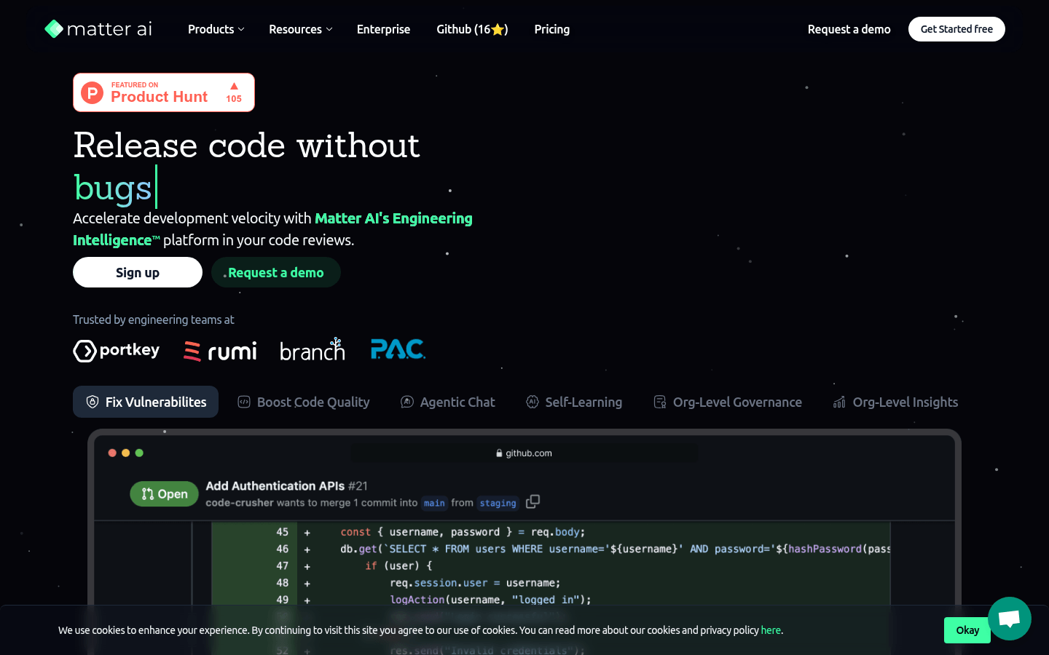Click the green Open pull request badge
The height and width of the screenshot is (655, 1049).
[x=165, y=493]
